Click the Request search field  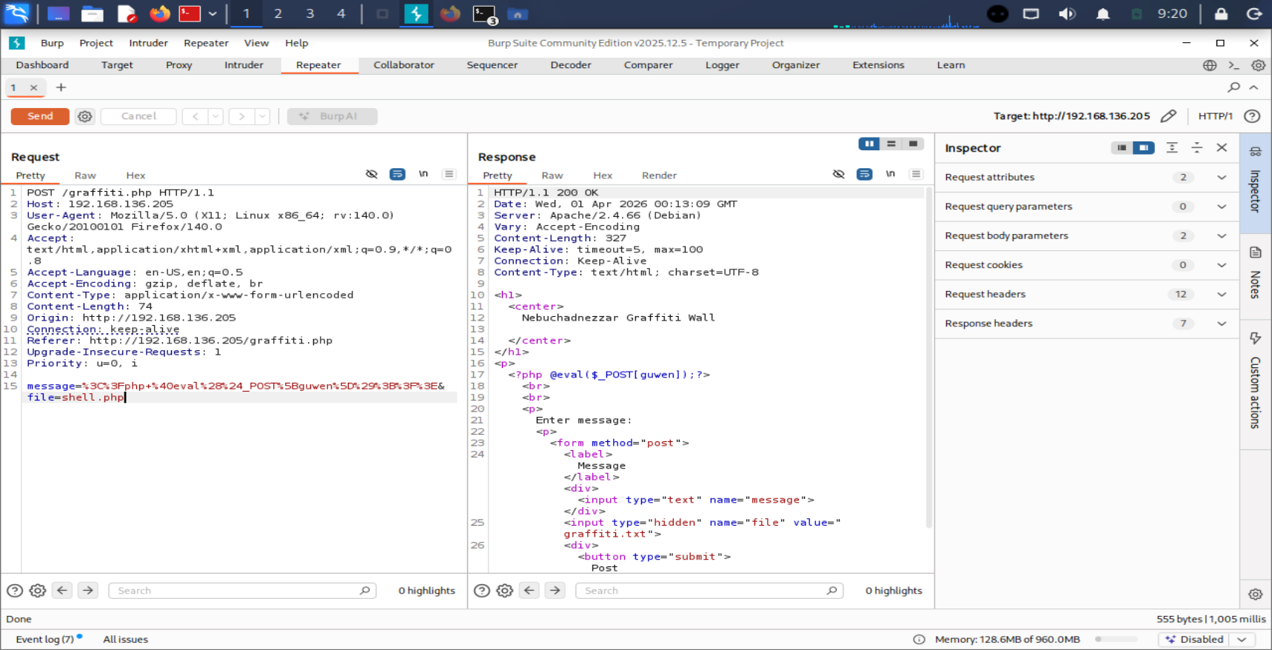242,591
